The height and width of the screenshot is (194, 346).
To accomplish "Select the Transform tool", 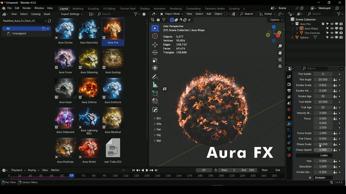I will tap(155, 68).
